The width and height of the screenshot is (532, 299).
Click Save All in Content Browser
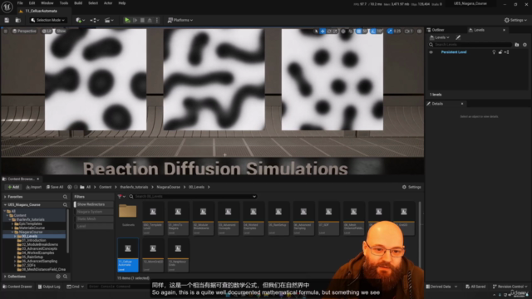tap(55, 187)
